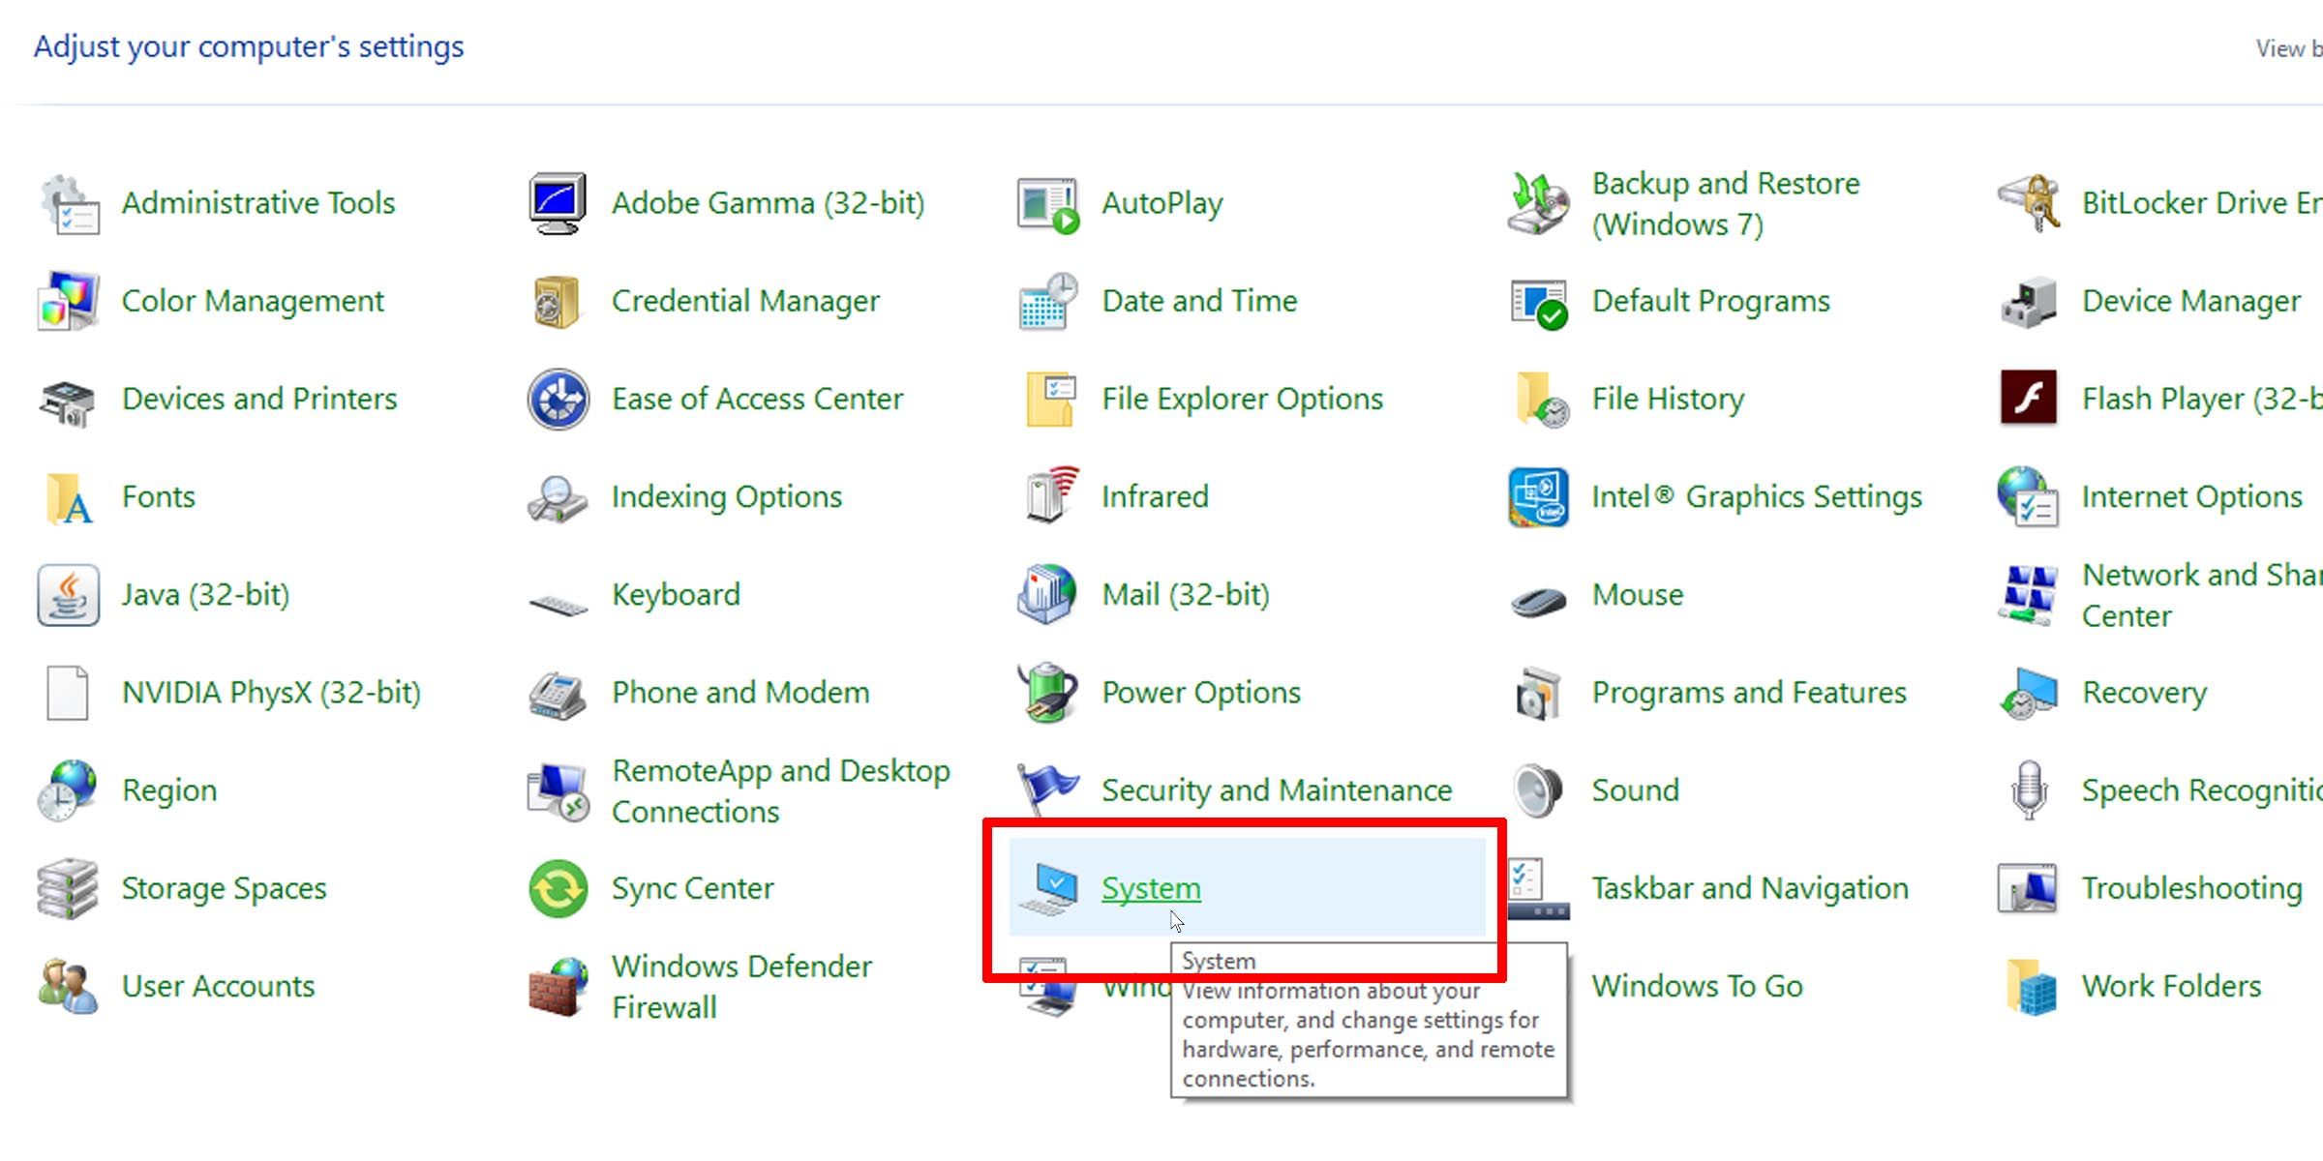Open User Accounts settings
The width and height of the screenshot is (2323, 1161).
point(218,987)
